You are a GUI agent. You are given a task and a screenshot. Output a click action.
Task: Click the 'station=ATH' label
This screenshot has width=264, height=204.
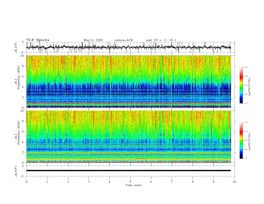click(124, 40)
